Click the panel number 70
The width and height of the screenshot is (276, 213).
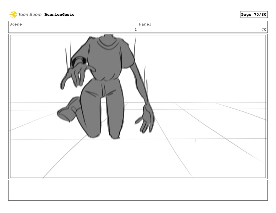click(264, 30)
